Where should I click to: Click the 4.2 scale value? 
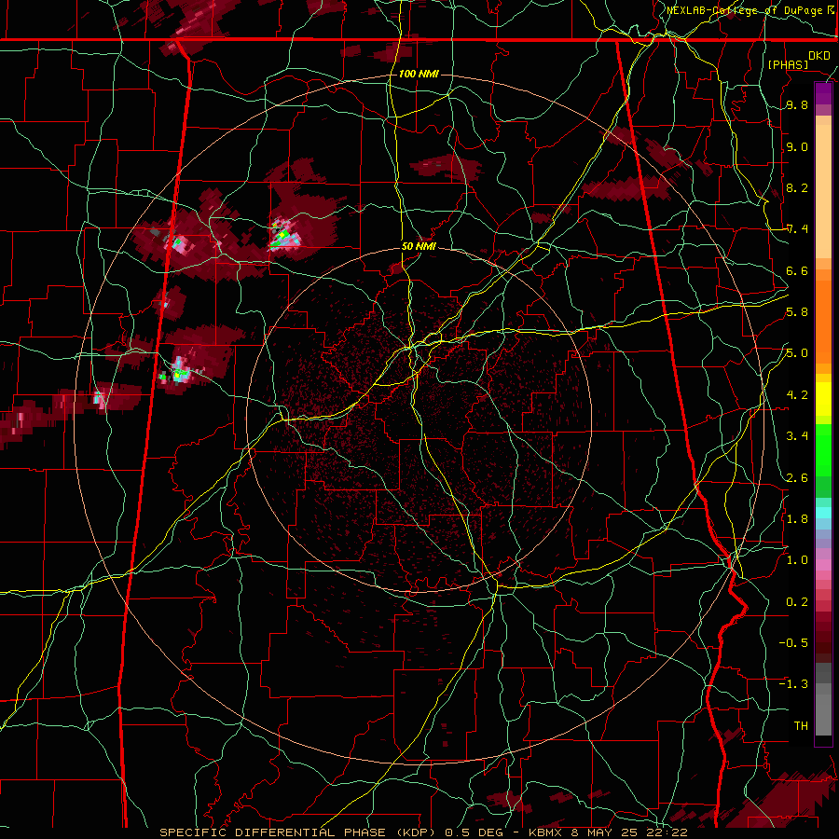point(797,395)
